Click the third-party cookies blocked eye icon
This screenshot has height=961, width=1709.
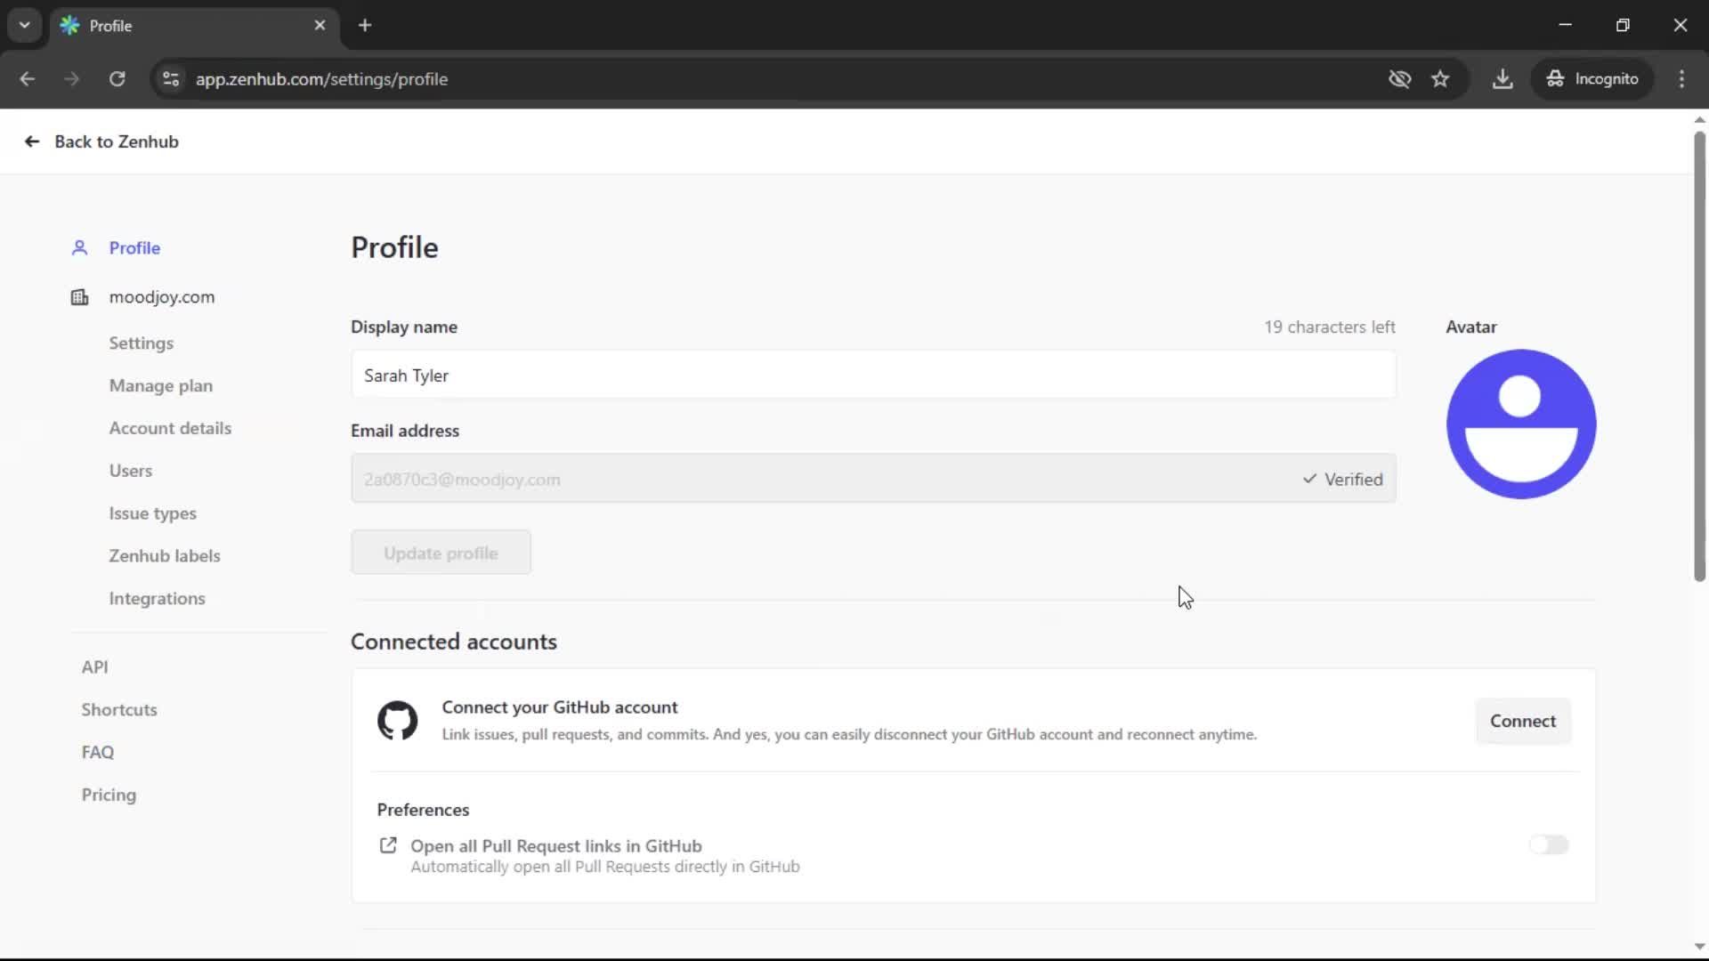1399,79
